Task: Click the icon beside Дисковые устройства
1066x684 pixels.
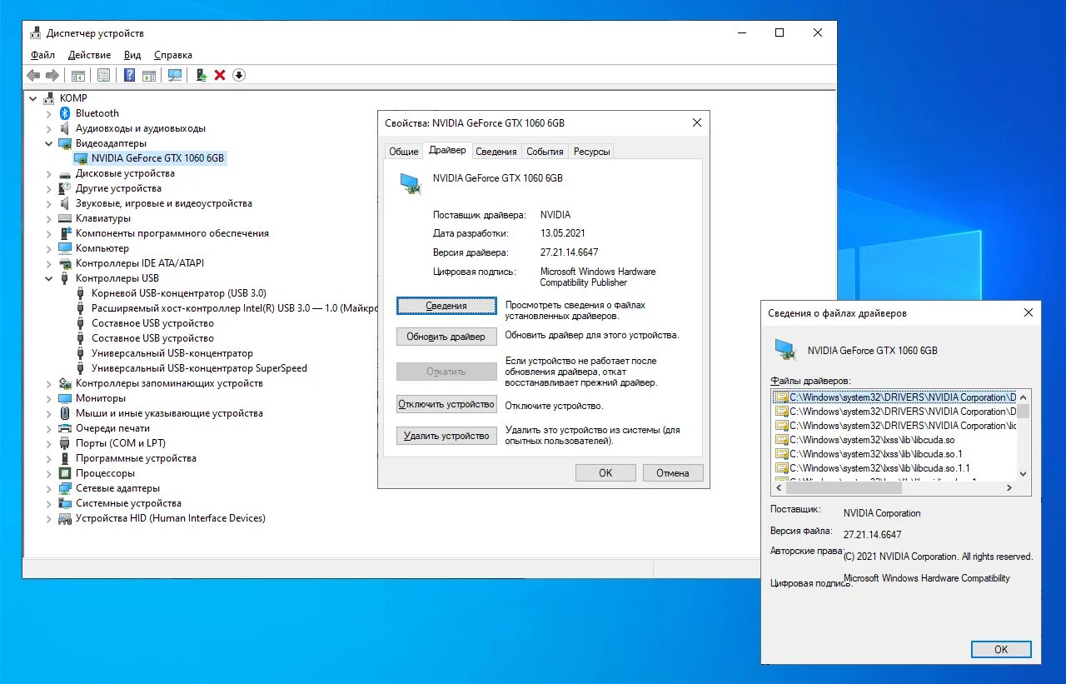Action: (66, 173)
